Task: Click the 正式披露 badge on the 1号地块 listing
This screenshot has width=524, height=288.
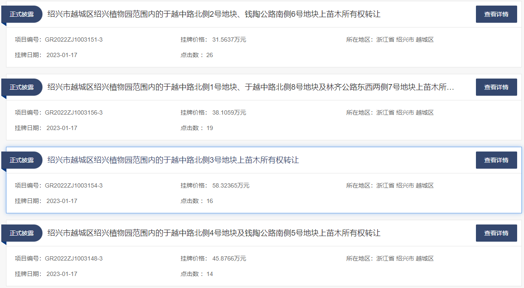Action: [x=22, y=87]
